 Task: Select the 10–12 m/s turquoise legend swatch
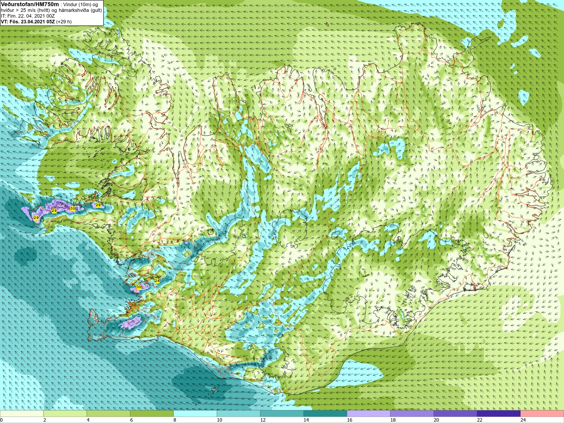click(239, 414)
